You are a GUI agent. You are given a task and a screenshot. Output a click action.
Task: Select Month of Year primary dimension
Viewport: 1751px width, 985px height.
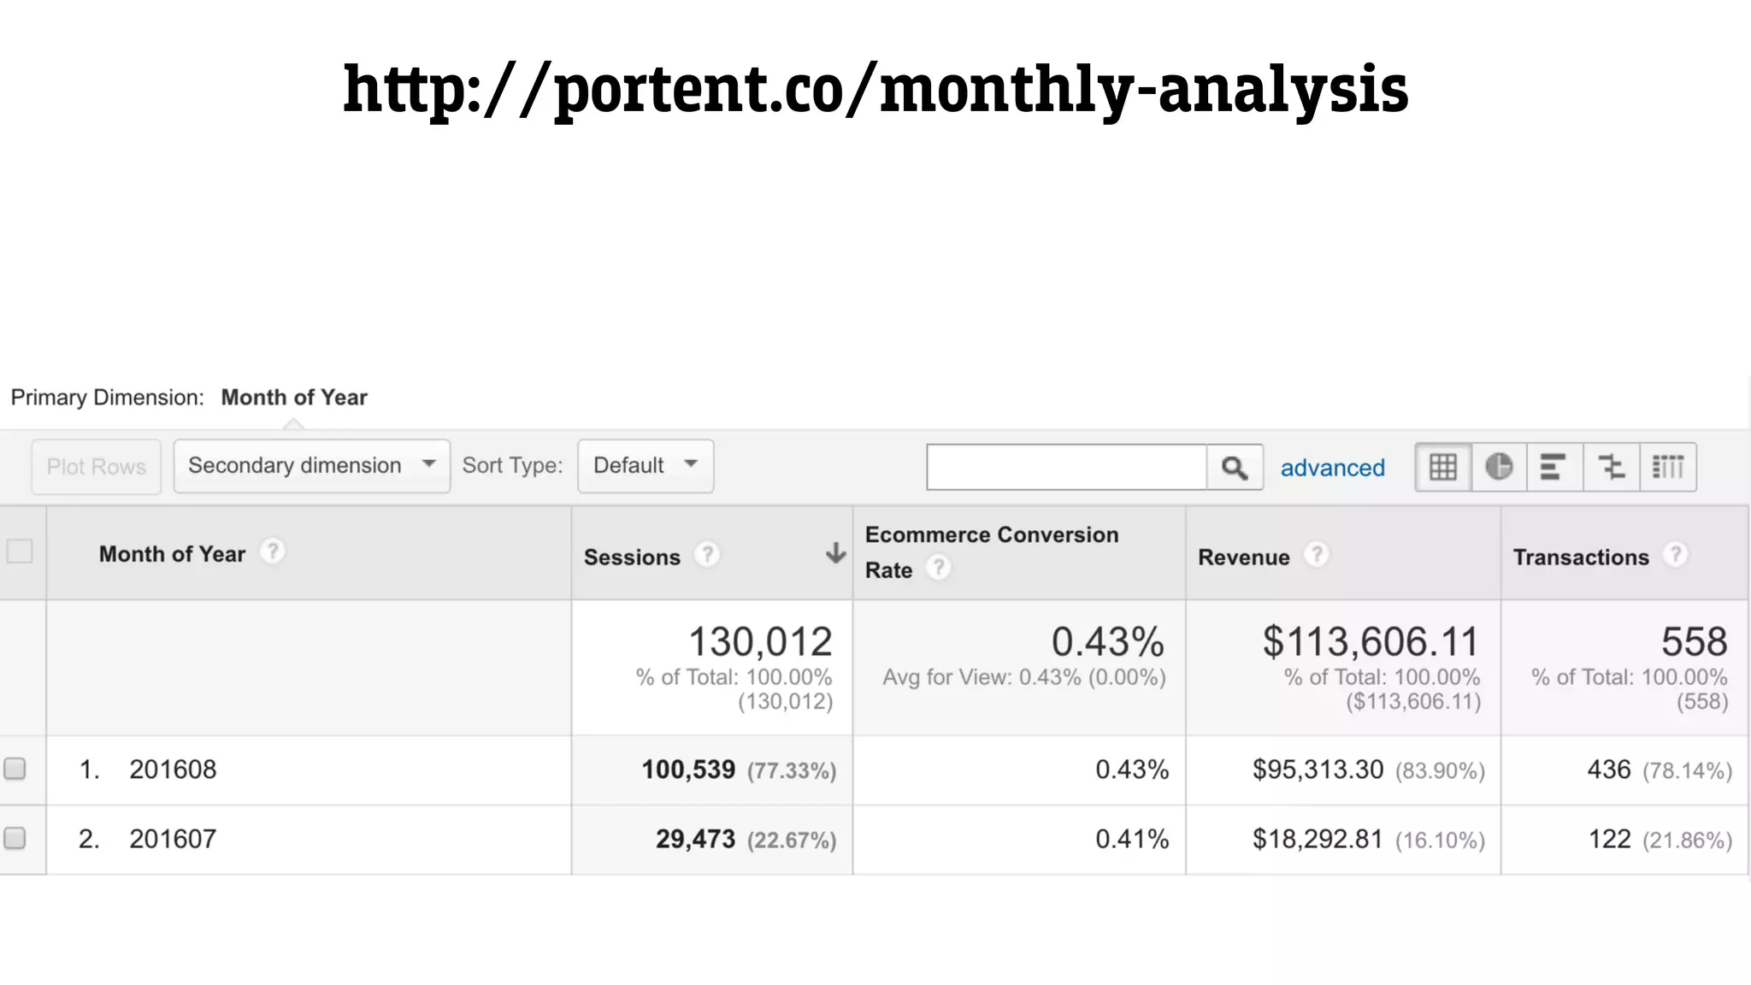pyautogui.click(x=294, y=398)
